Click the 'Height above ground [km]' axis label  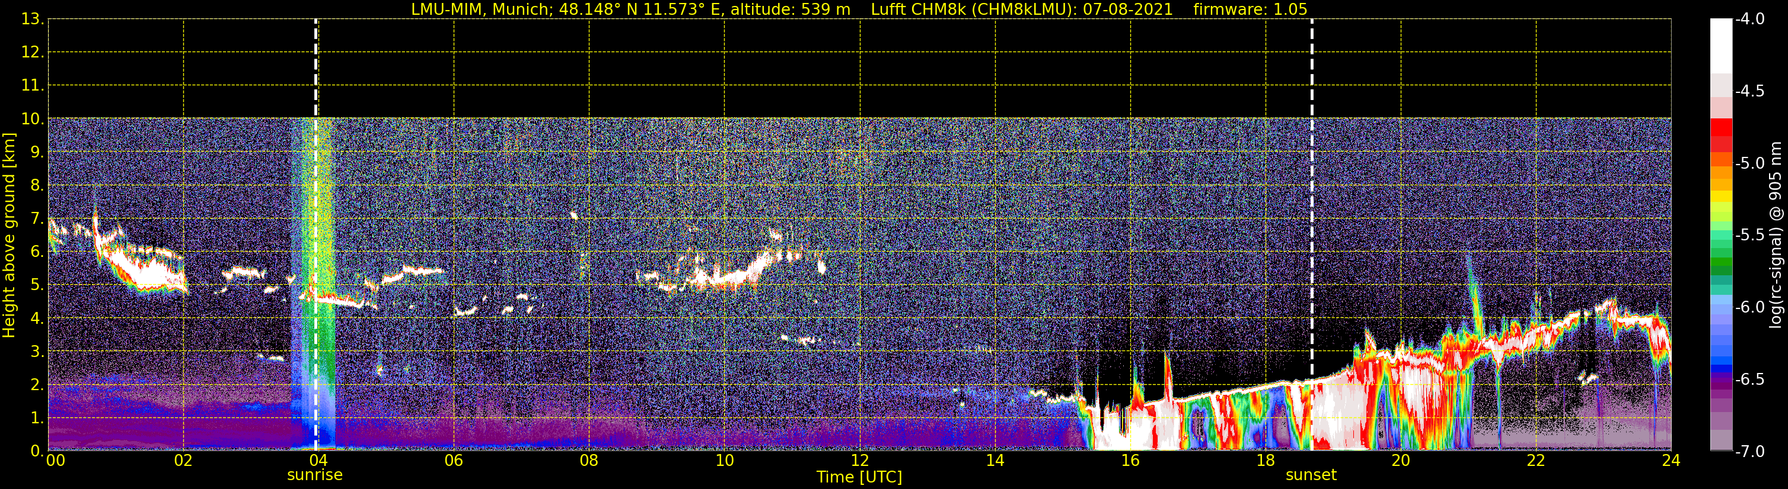(x=9, y=236)
